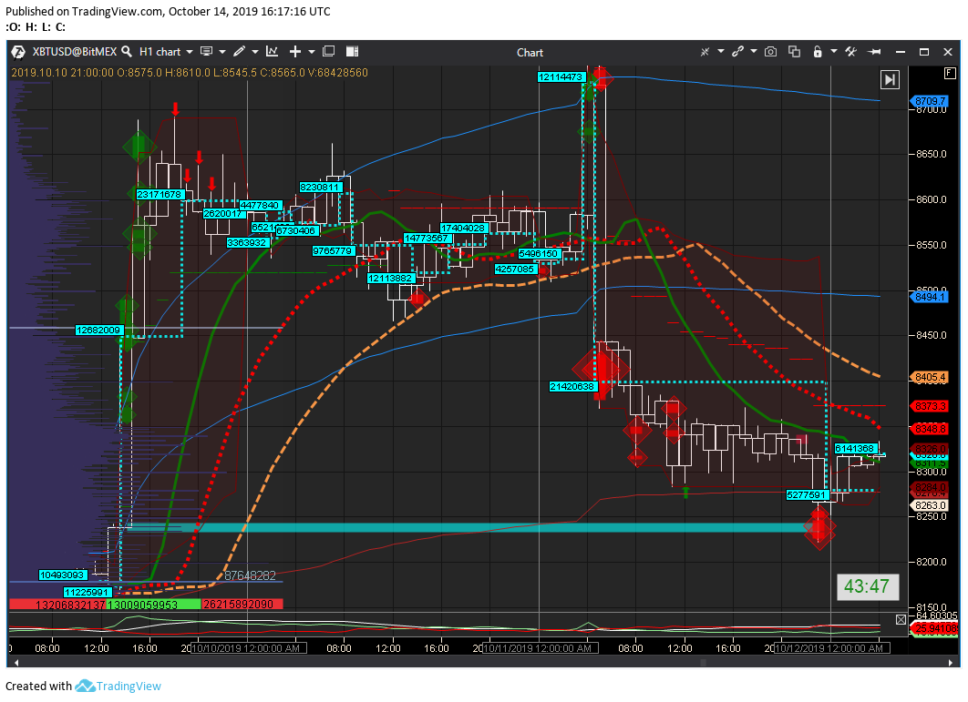Click the monitor display templates icon
Screen dimensions: 968x702
(207, 51)
